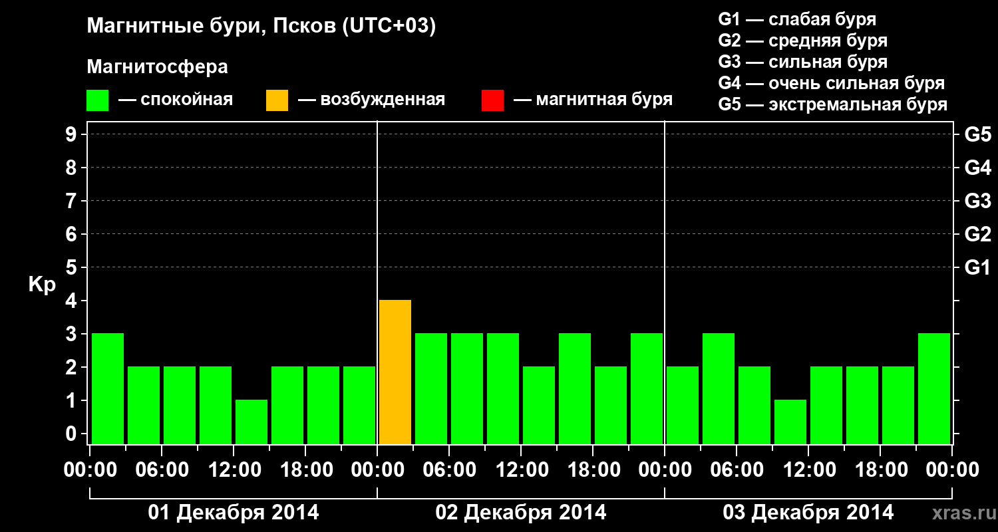Screen dimensions: 998x532
Task: Click the 'G2' label on right axis
Action: click(977, 234)
